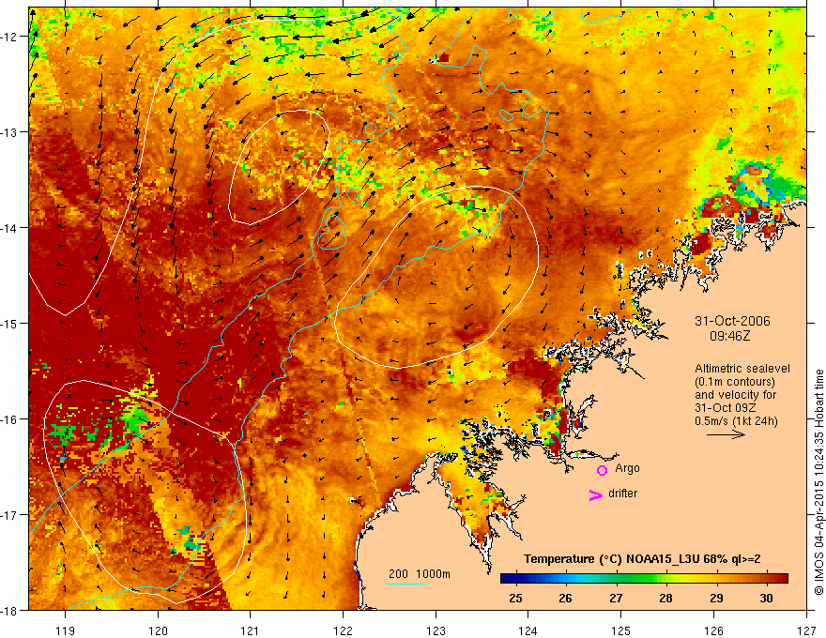Click the magenta Argo circle legend symbol

click(x=602, y=471)
